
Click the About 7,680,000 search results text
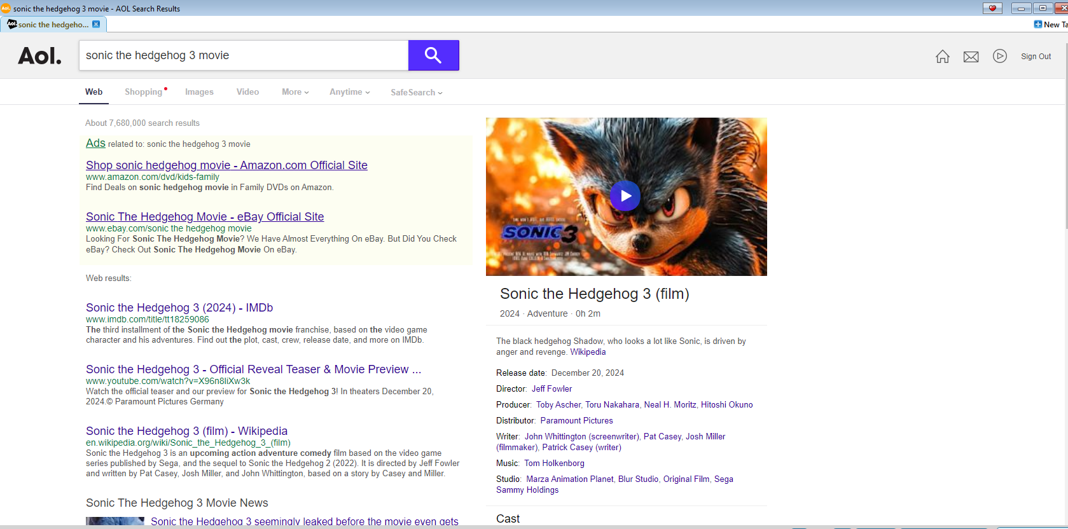(x=142, y=123)
